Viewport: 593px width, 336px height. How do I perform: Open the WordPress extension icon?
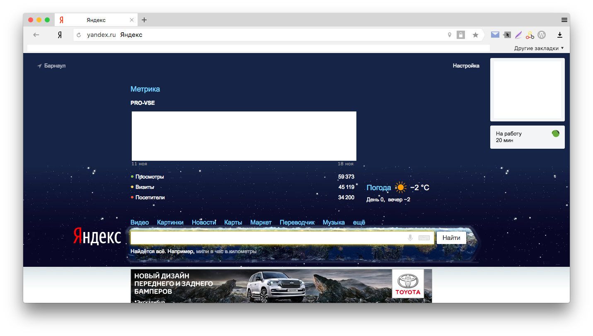[x=542, y=35]
